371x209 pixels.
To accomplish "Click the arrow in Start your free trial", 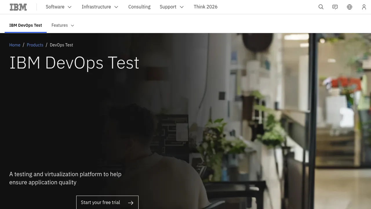I will tap(131, 203).
